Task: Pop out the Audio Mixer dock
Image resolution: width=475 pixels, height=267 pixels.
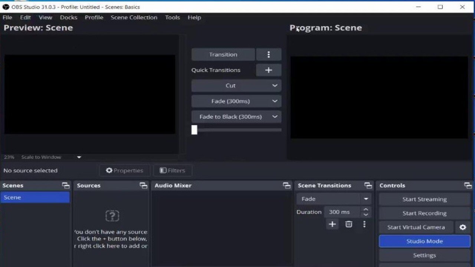Action: 286,185
